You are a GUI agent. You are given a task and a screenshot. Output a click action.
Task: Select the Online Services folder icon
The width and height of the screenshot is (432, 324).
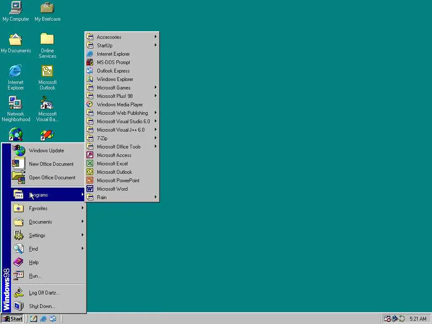click(x=47, y=46)
